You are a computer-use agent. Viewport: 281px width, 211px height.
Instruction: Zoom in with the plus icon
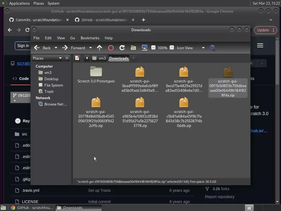(x=172, y=48)
